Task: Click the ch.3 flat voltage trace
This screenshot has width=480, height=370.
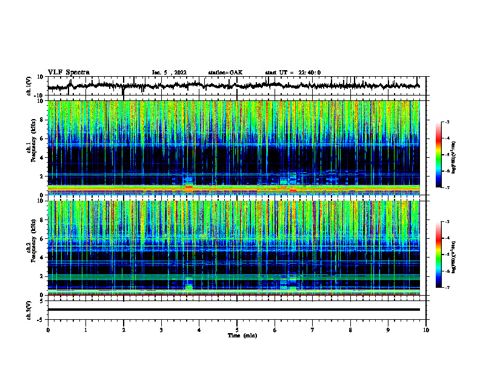Action: coord(233,310)
